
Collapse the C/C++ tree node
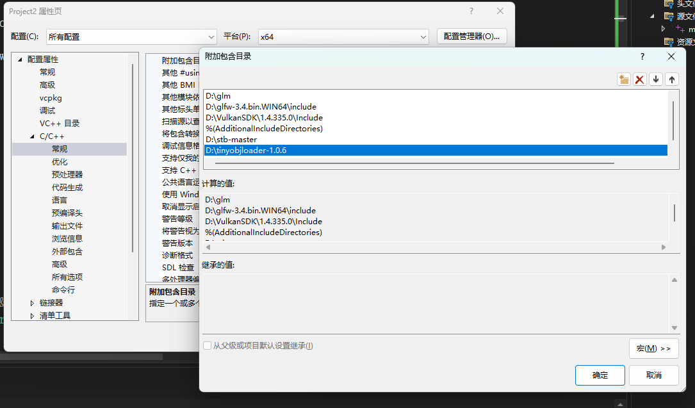(32, 136)
